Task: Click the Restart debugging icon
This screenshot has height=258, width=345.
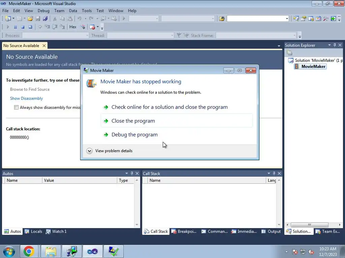Action: [x=30, y=27]
